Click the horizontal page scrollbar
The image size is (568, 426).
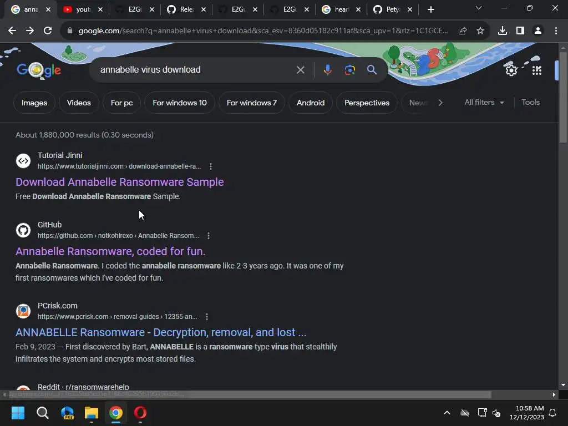pos(250,394)
